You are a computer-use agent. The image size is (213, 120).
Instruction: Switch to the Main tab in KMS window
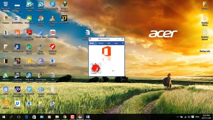coord(92,43)
